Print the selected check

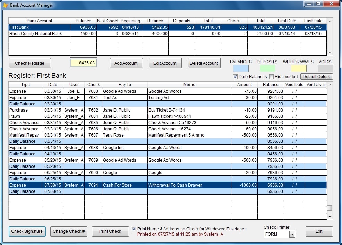tap(110, 231)
